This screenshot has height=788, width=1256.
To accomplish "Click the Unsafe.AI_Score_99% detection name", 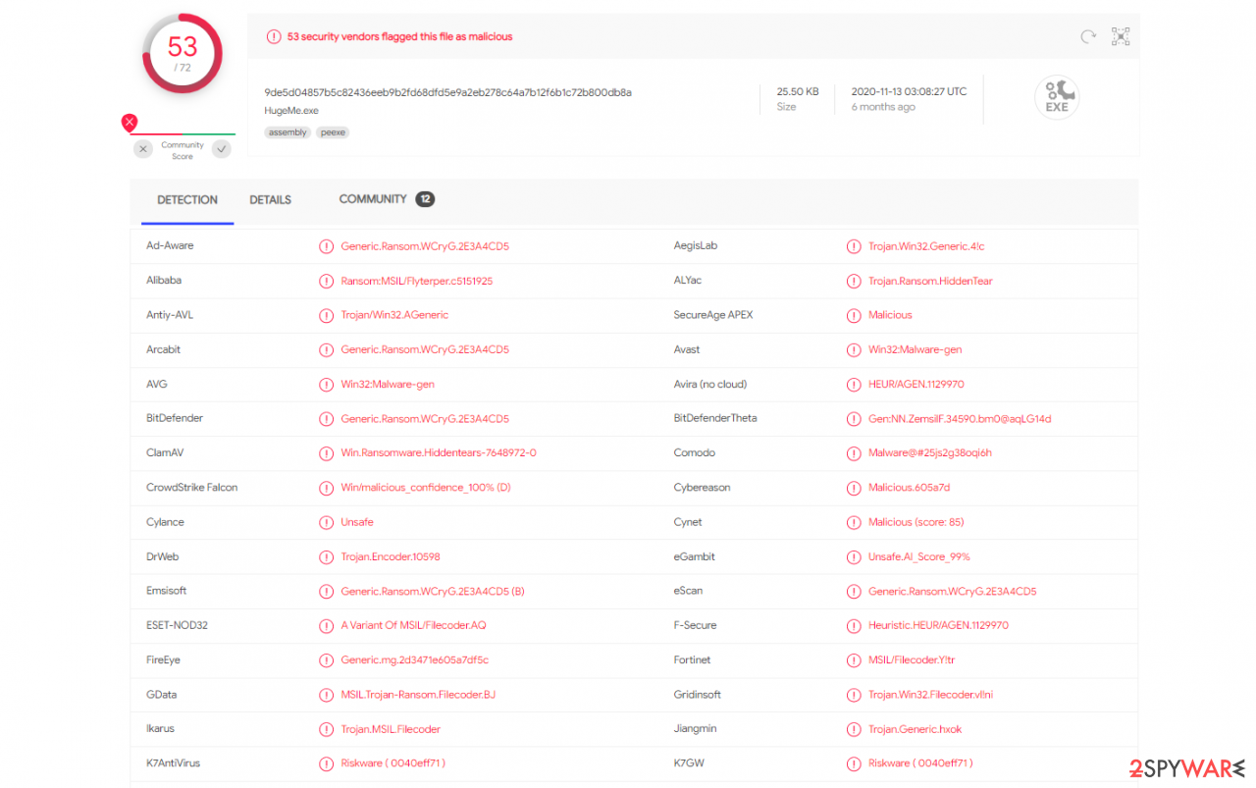I will pyautogui.click(x=919, y=557).
